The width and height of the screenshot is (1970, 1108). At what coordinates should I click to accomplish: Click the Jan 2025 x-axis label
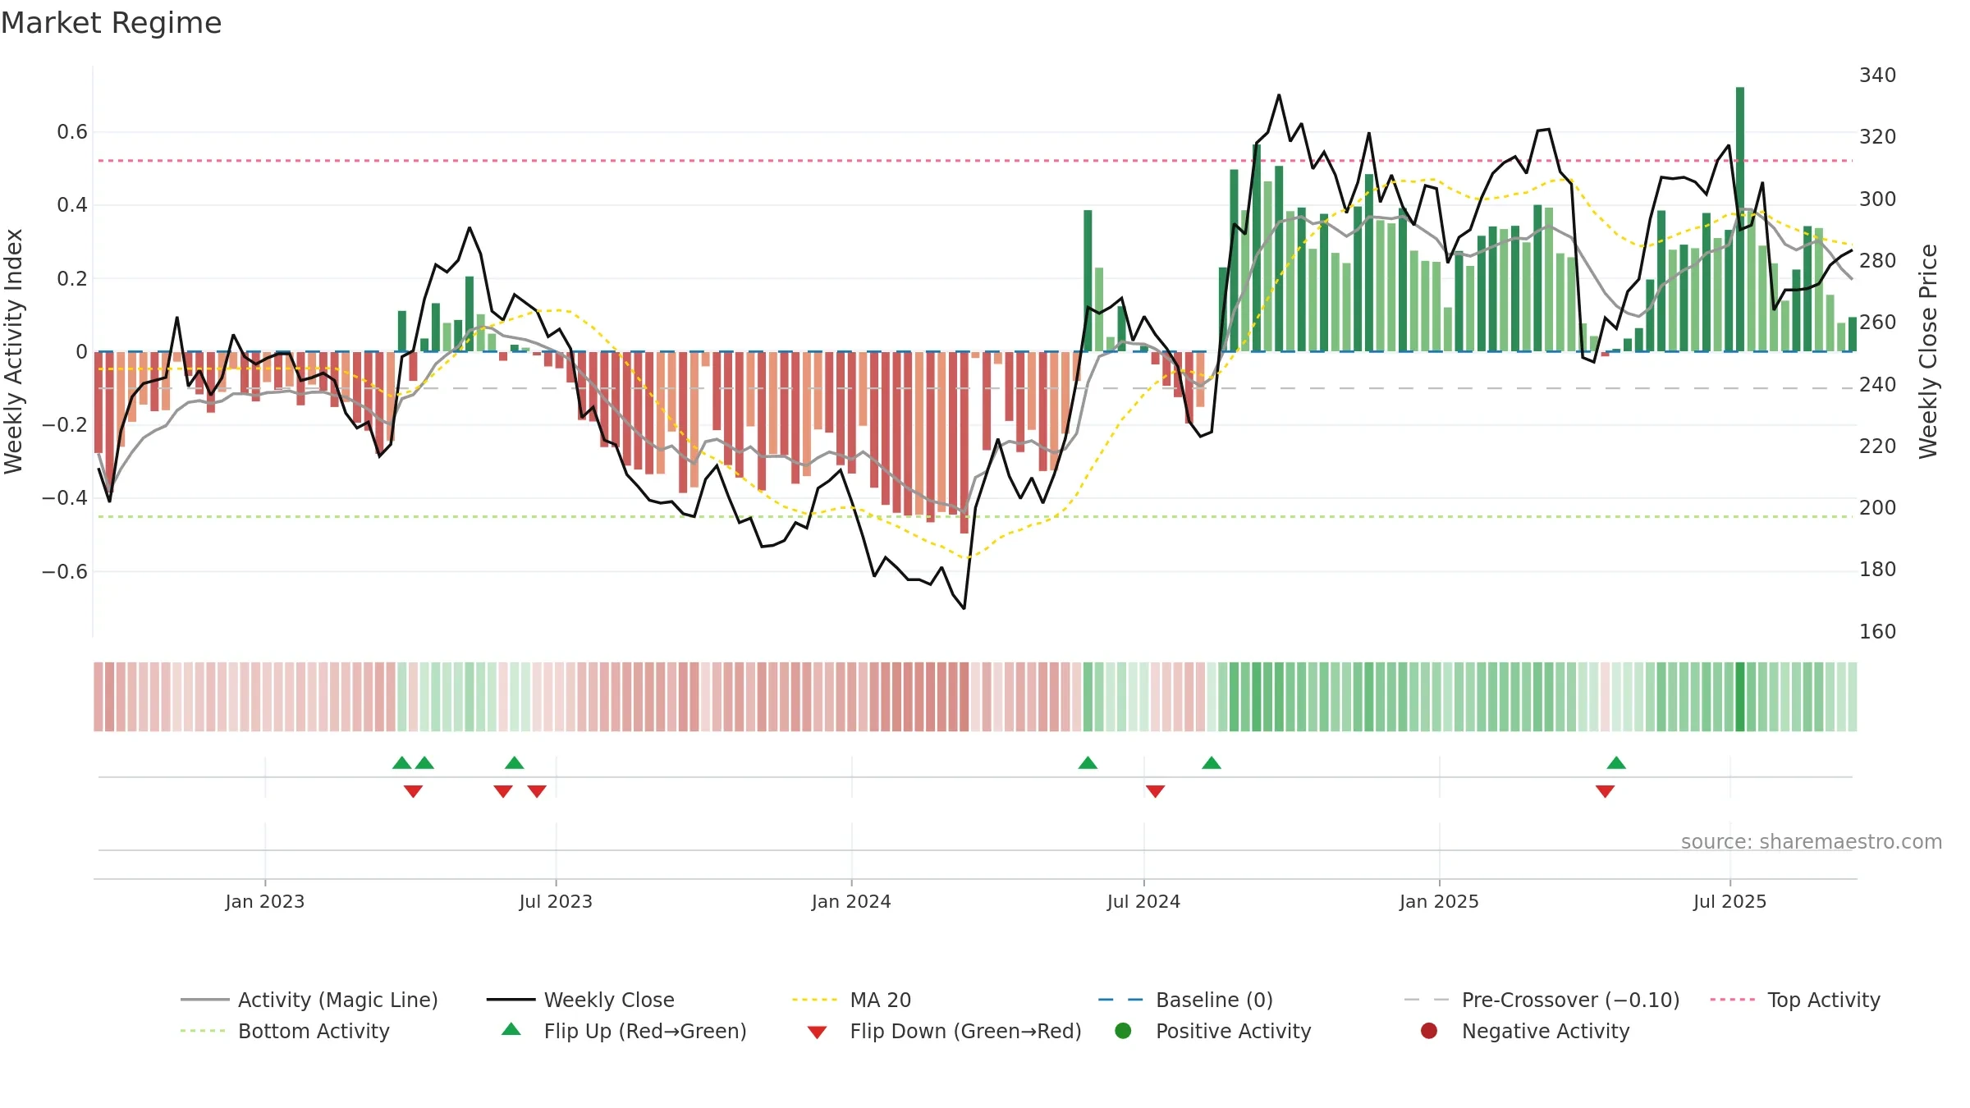tap(1439, 902)
